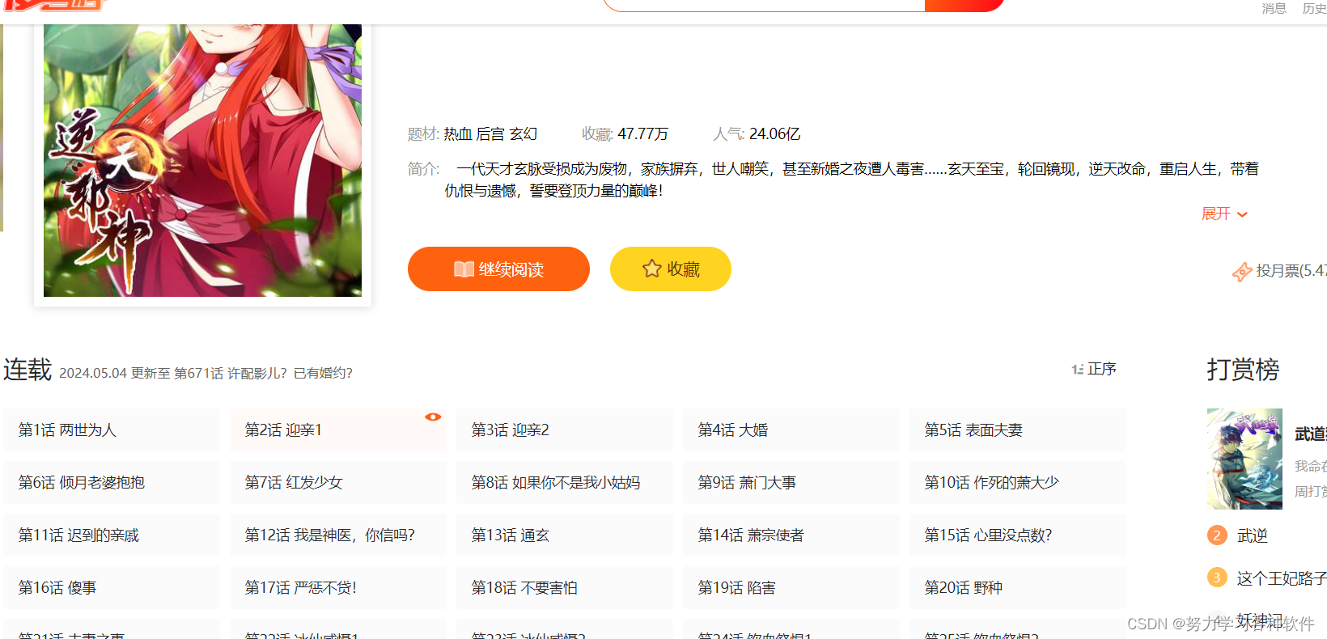Click the 打赏榜 heading
1327x639 pixels.
pos(1243,370)
